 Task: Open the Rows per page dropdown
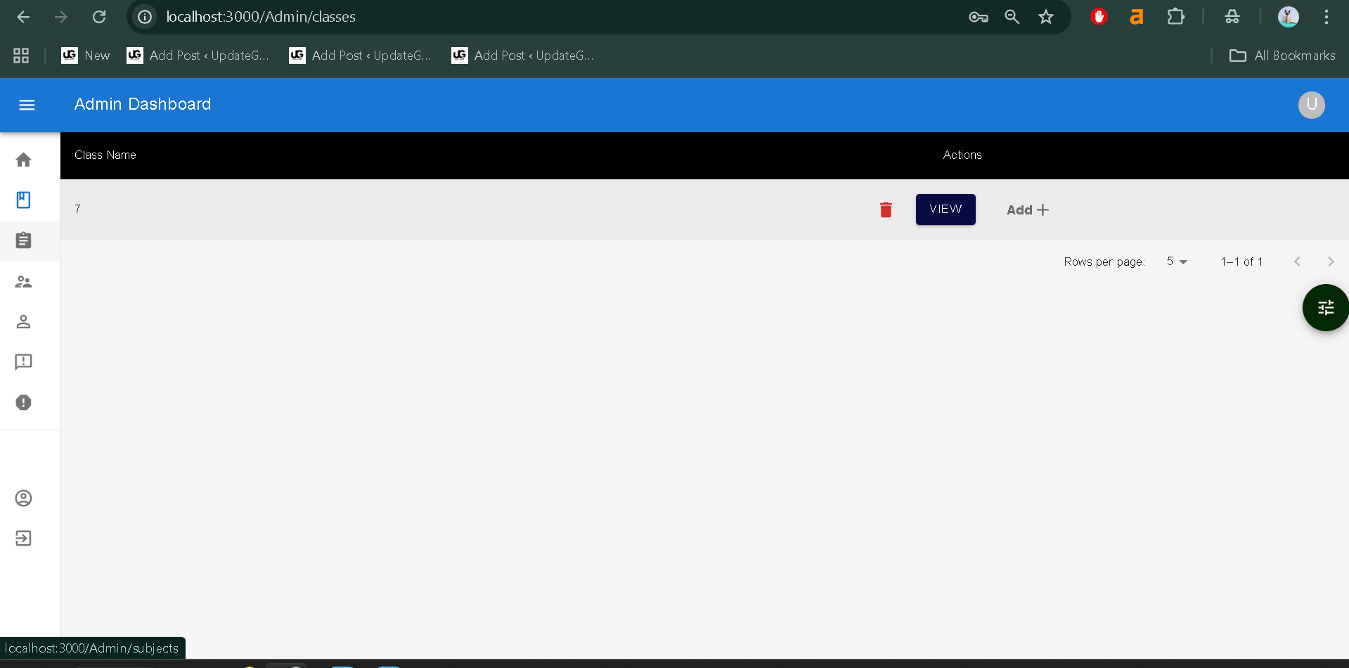(1175, 261)
